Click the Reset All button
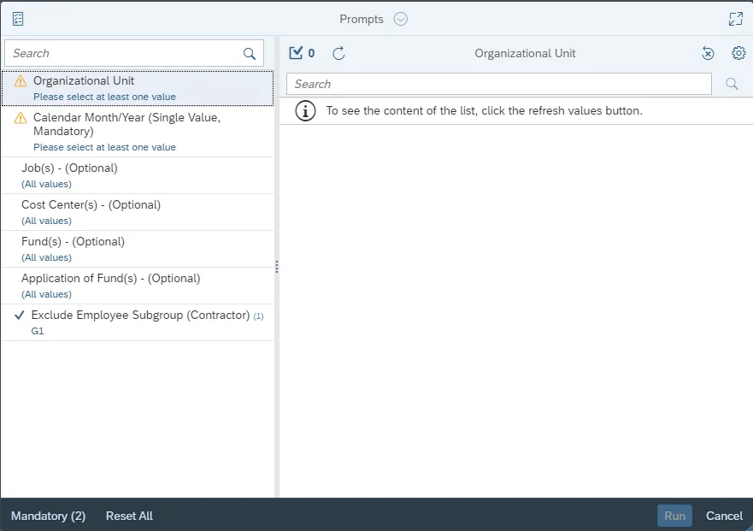The image size is (753, 531). [129, 516]
